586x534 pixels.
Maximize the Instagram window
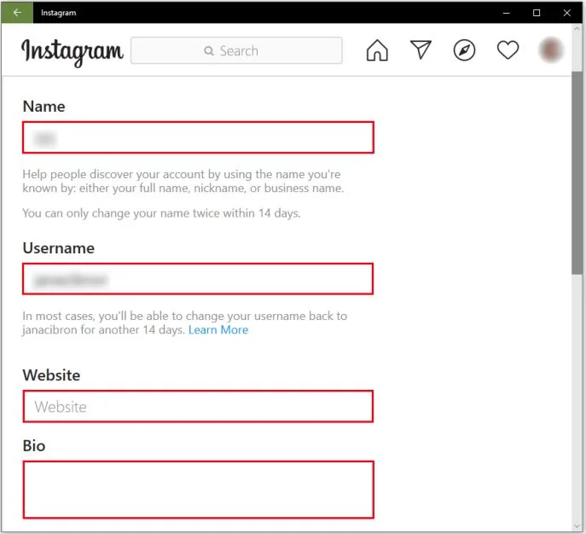[x=537, y=13]
